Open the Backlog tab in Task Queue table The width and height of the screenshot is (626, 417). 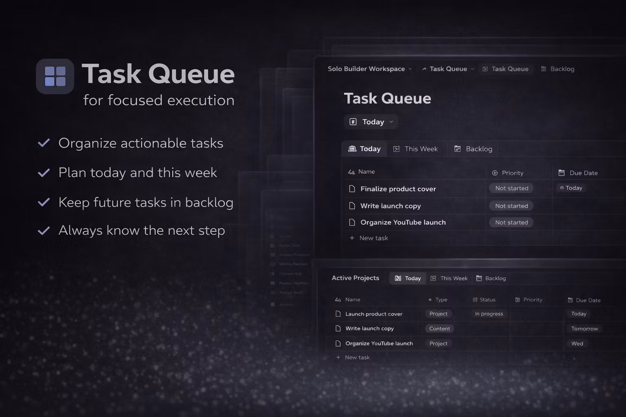click(473, 149)
